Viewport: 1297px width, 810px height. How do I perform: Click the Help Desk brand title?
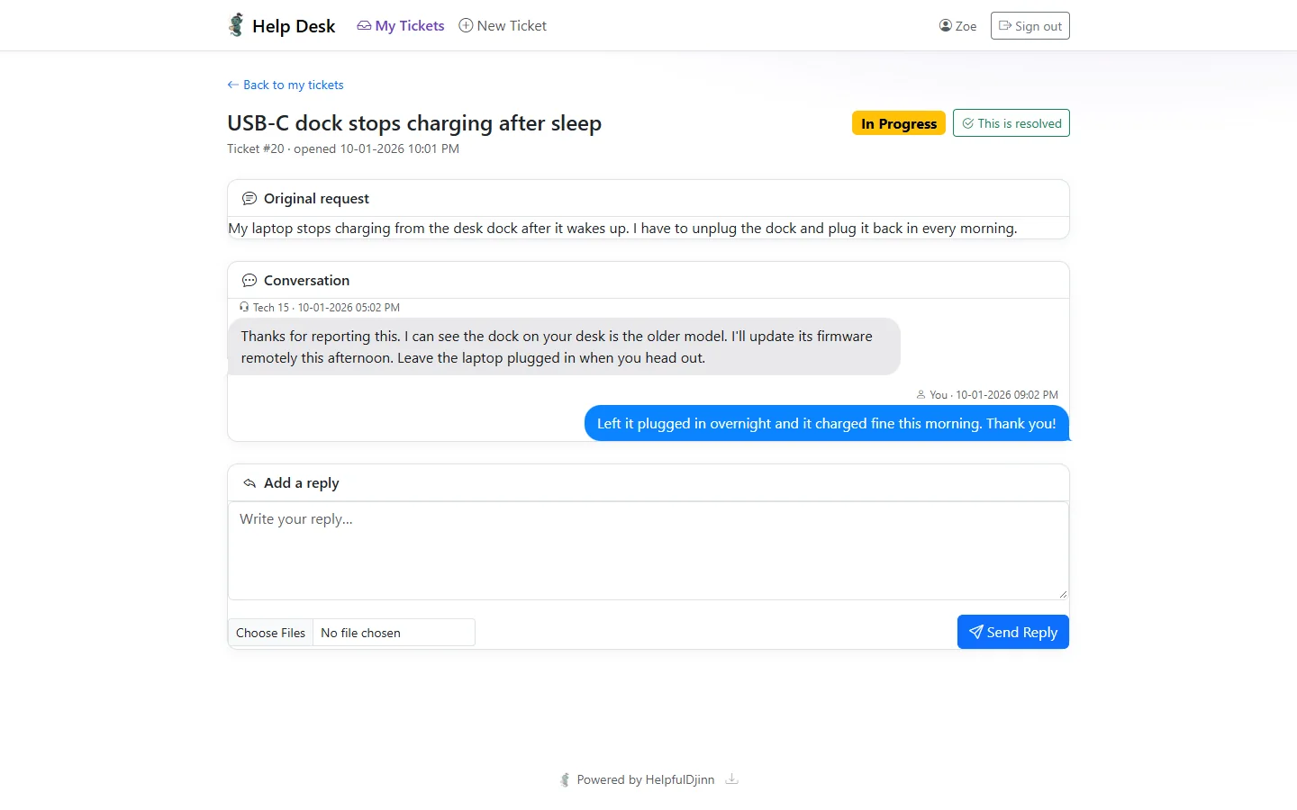(x=294, y=26)
